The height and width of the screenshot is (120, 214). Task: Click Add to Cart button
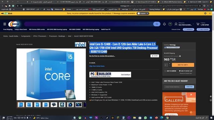[x=183, y=65]
